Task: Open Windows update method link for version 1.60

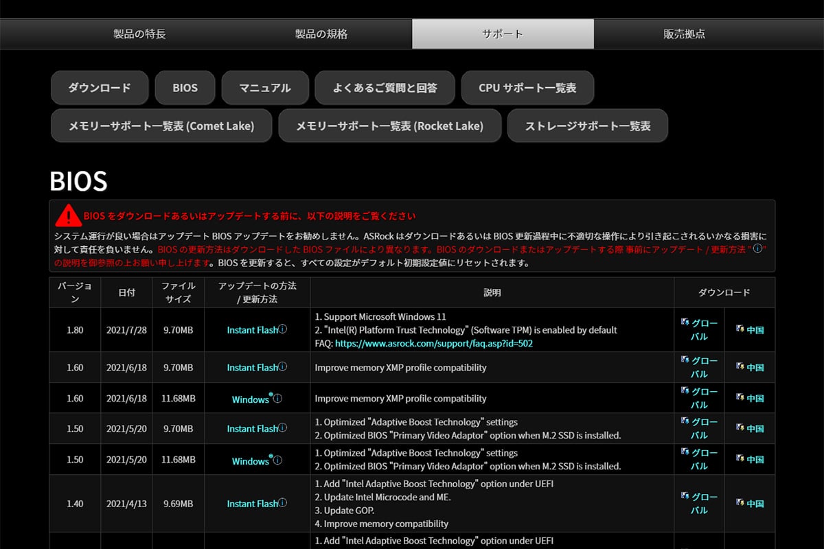Action: click(250, 399)
